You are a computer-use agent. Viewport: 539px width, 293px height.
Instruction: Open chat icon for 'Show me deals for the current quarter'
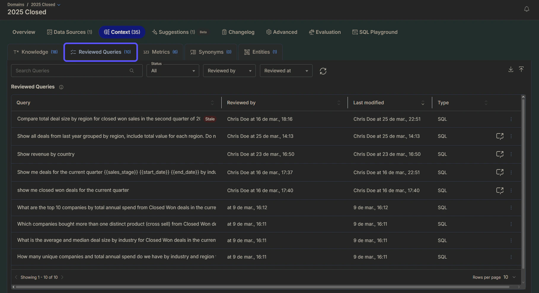(x=500, y=172)
